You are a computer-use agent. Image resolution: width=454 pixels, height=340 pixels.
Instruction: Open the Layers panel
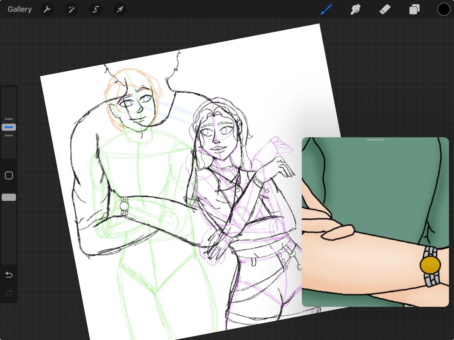point(414,9)
